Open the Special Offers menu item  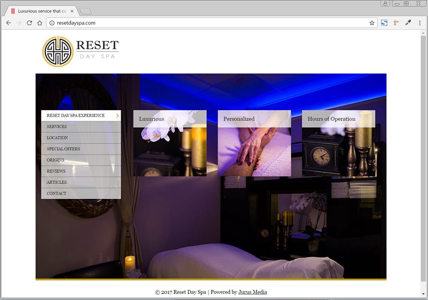pyautogui.click(x=81, y=149)
